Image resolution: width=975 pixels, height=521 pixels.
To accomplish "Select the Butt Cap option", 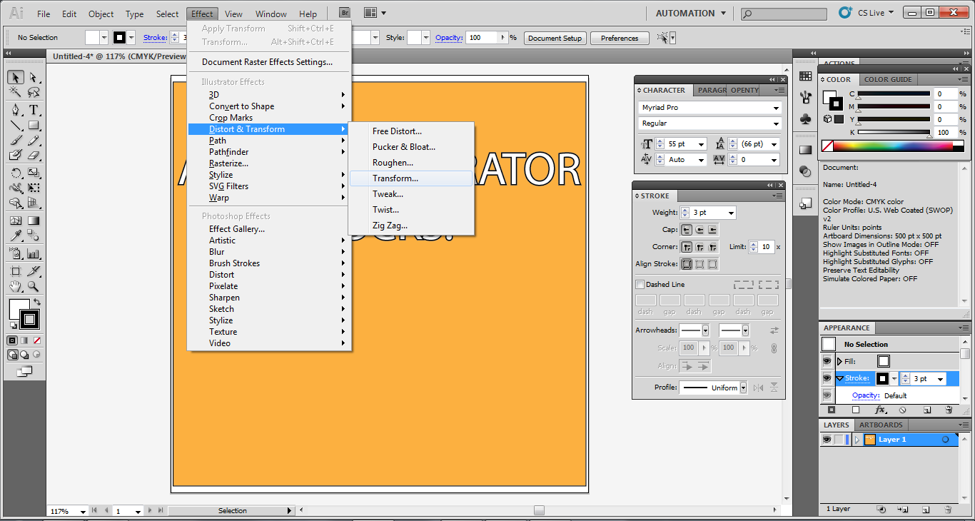I will 687,230.
